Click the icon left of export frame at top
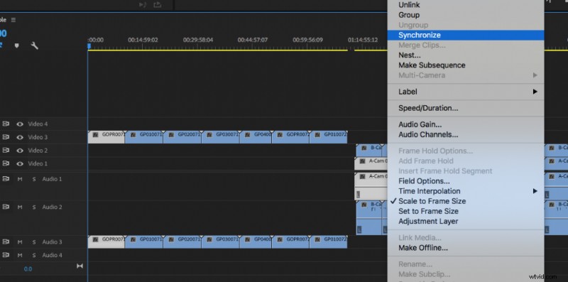The width and height of the screenshot is (568, 282). 143,5
